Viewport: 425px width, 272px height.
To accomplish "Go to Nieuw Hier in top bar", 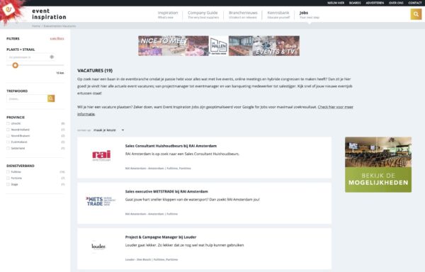I will click(x=336, y=3).
